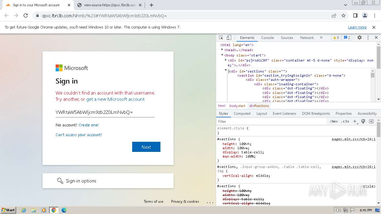Collapse the body class="start" node
381x214 pixels.
point(222,55)
